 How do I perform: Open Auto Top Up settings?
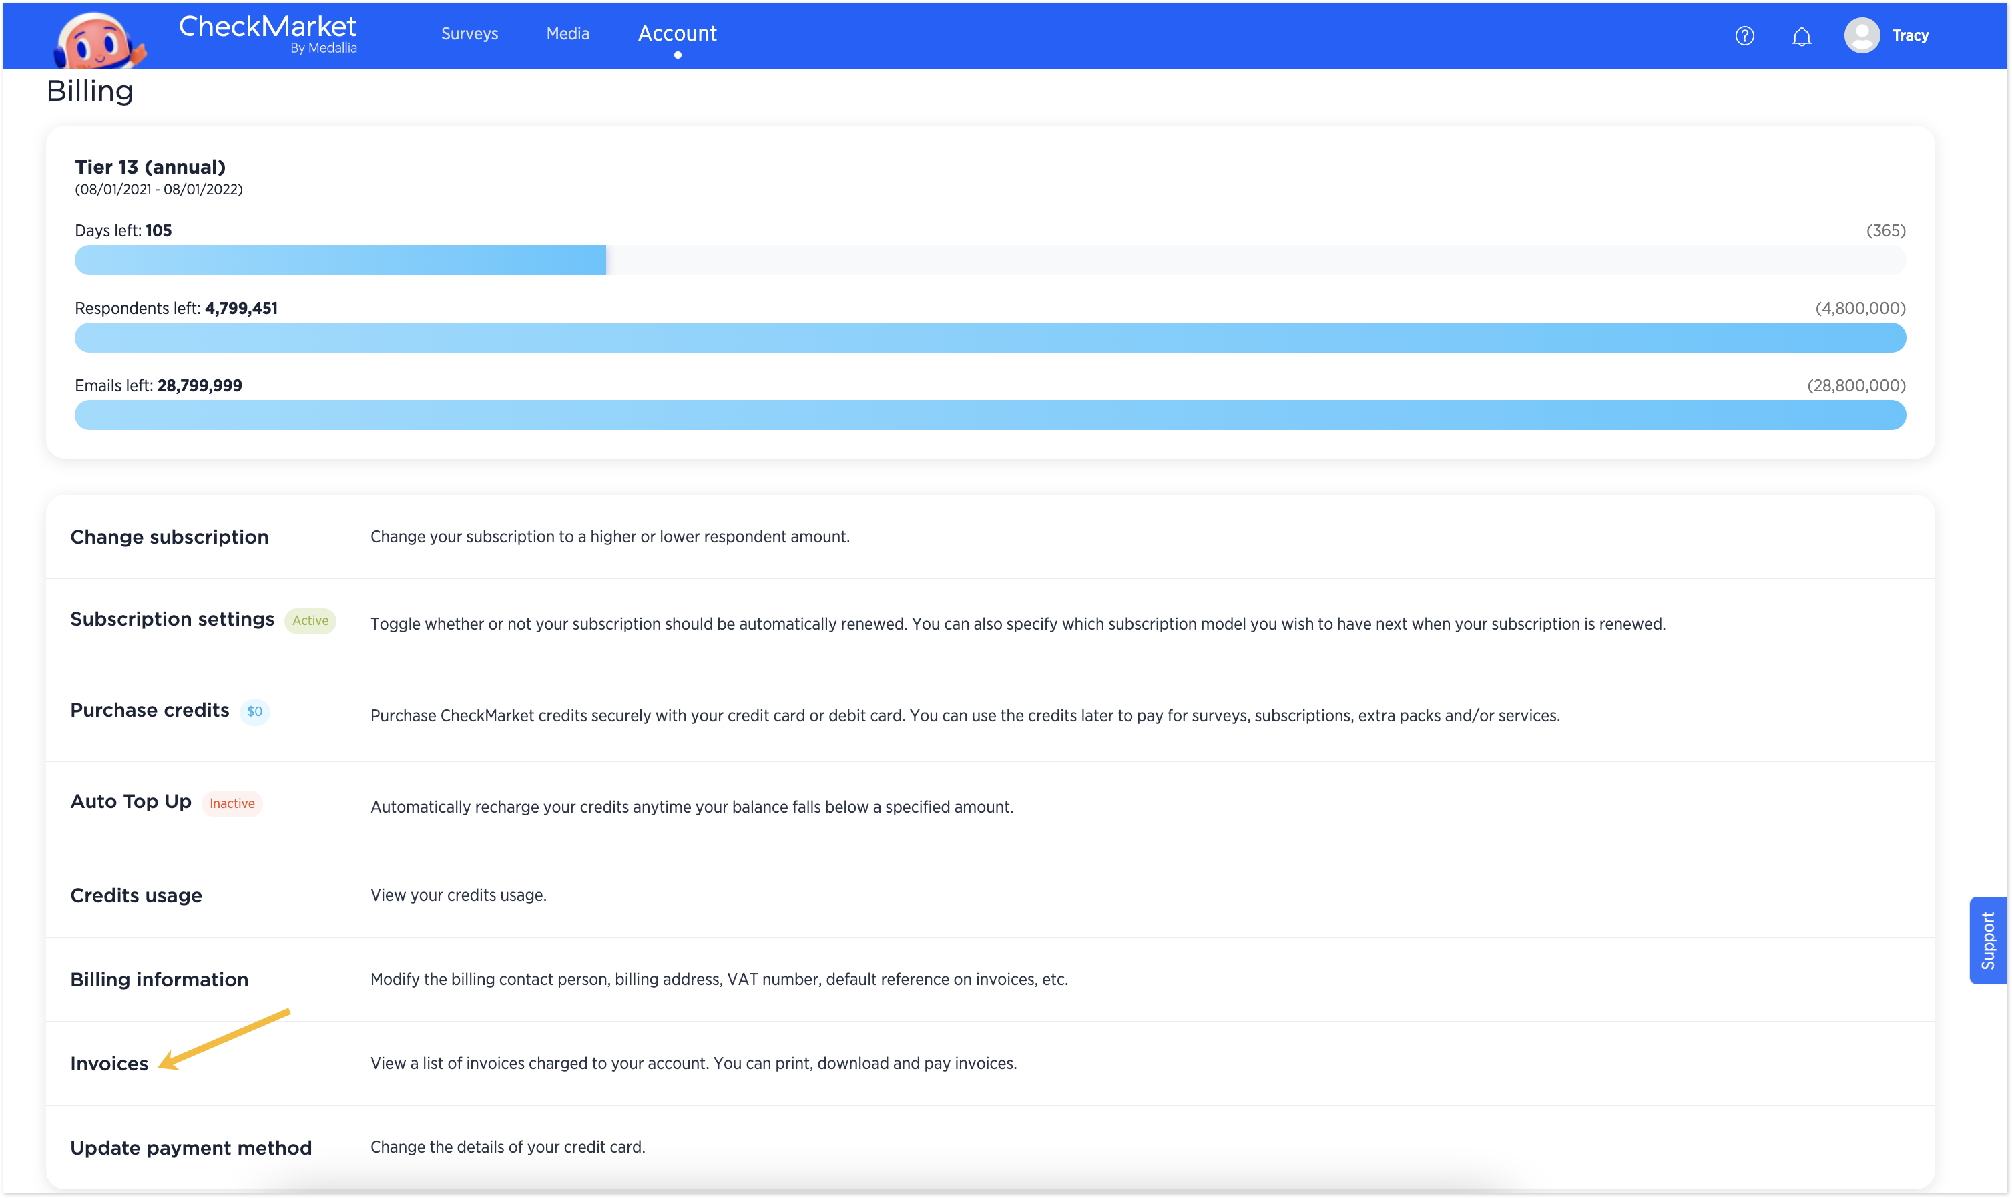click(x=131, y=801)
